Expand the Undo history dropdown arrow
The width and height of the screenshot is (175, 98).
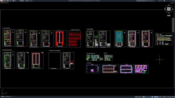pyautogui.click(x=16, y=1)
